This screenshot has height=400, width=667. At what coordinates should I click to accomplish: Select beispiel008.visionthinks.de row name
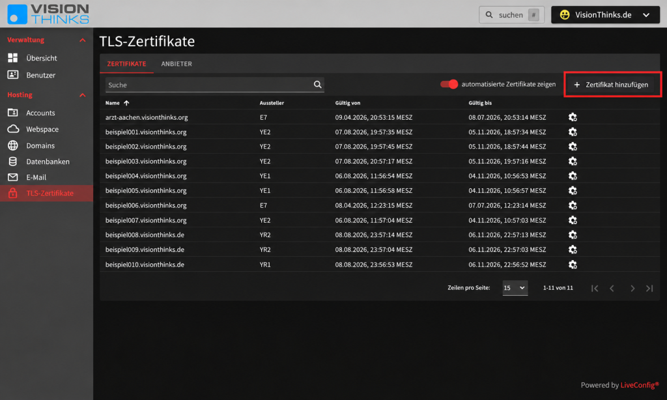coord(145,235)
